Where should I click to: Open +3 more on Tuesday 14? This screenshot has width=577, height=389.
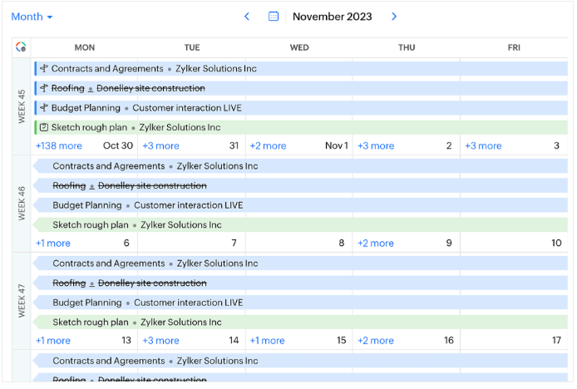coord(160,341)
